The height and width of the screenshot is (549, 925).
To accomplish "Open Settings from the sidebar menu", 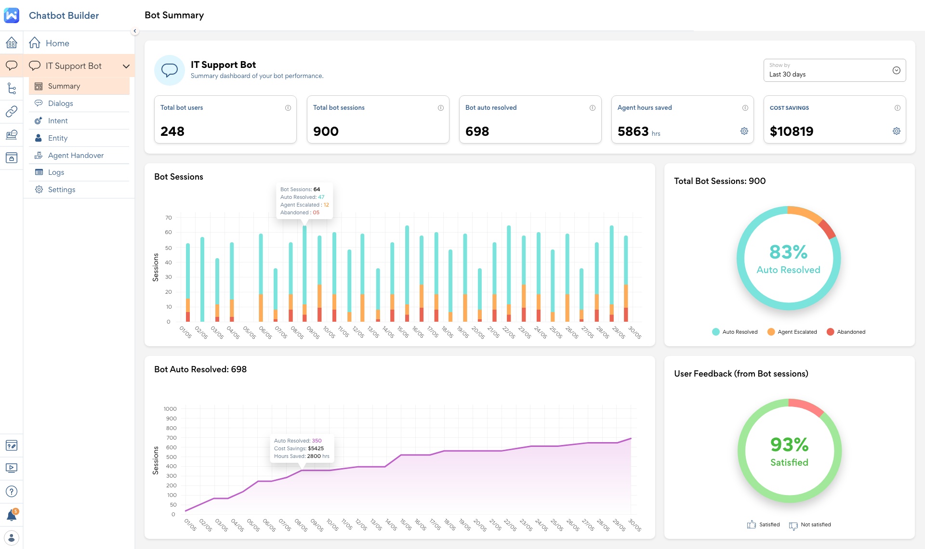I will pyautogui.click(x=62, y=189).
